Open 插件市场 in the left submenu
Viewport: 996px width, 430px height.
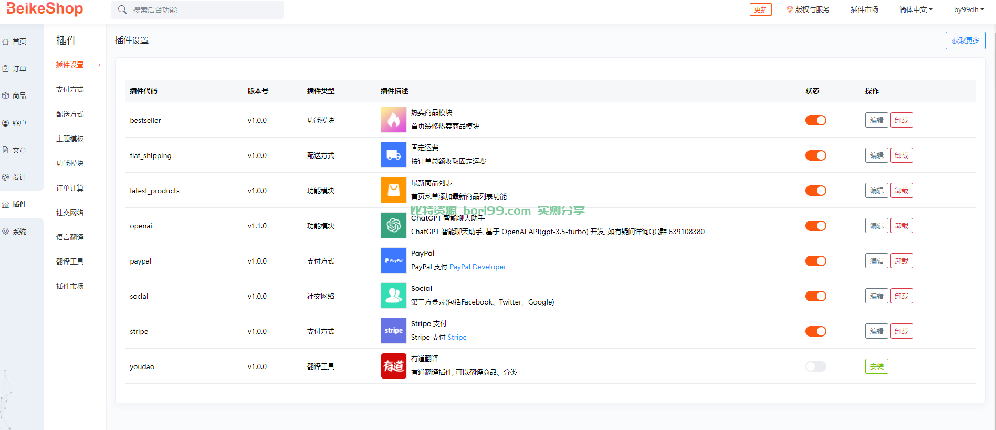[70, 287]
